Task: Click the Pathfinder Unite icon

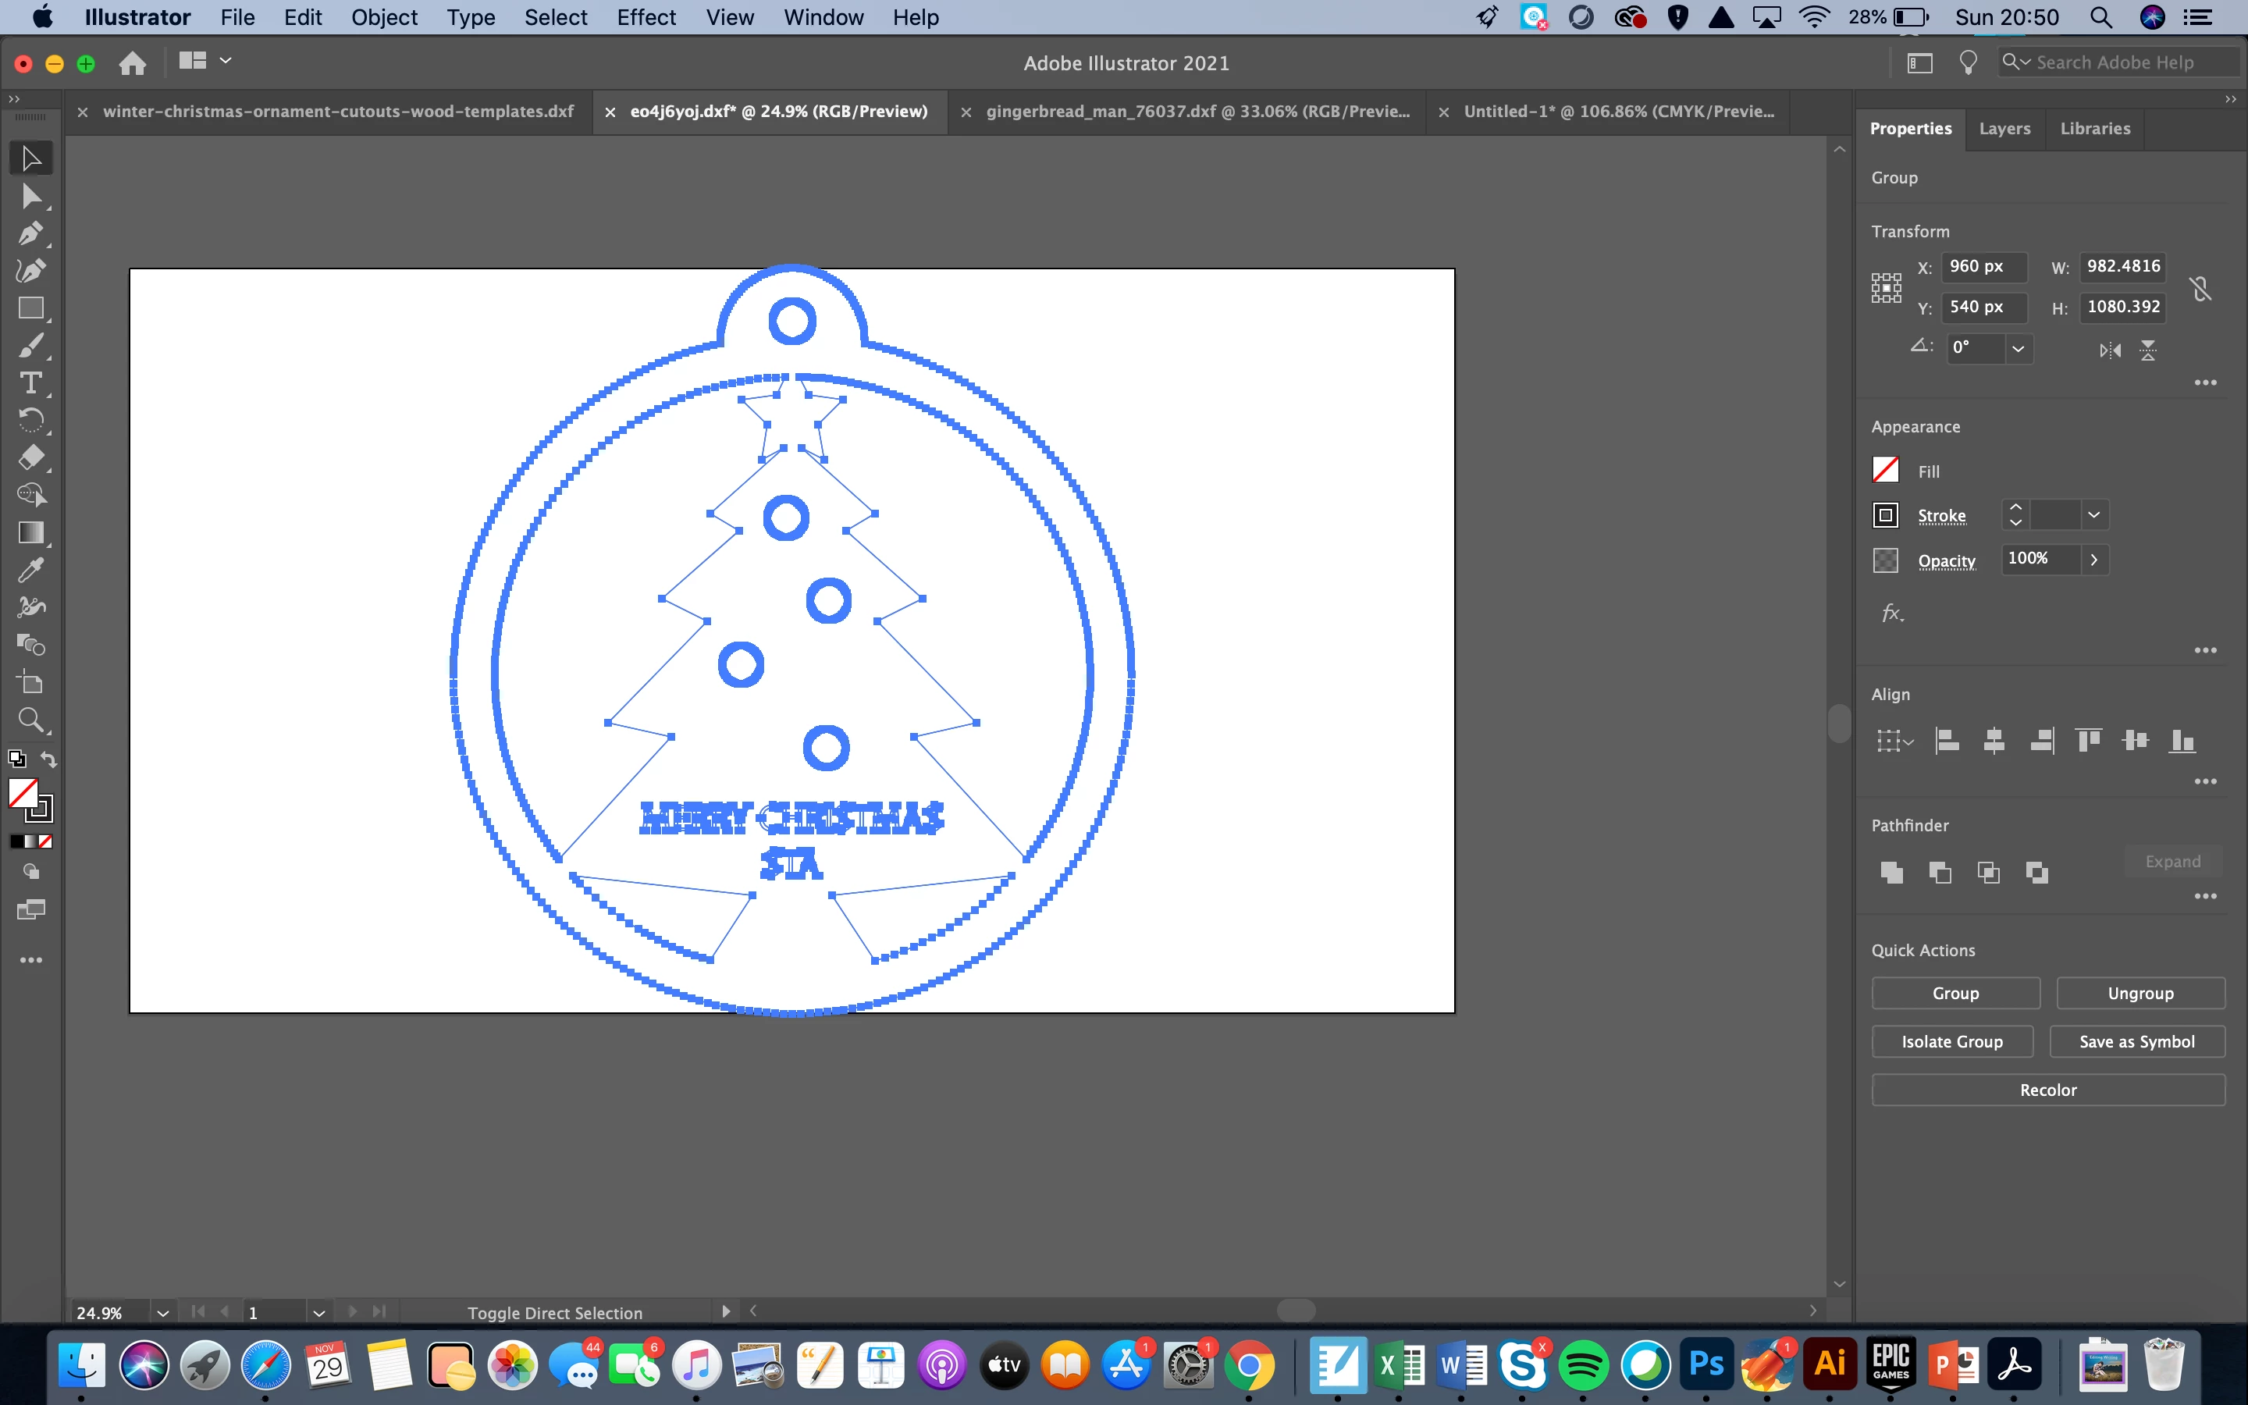Action: tap(1891, 872)
